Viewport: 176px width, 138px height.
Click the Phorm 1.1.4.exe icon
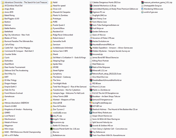[91, 87]
